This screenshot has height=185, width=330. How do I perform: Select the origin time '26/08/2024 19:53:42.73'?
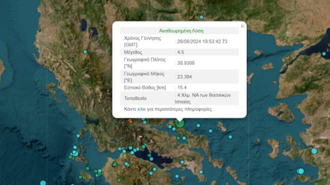pos(202,41)
